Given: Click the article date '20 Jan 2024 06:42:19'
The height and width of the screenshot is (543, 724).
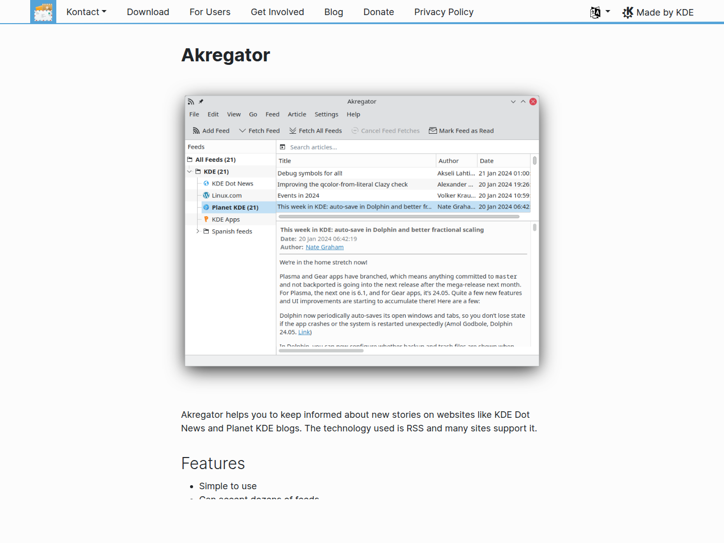Looking at the screenshot, I should [328, 239].
